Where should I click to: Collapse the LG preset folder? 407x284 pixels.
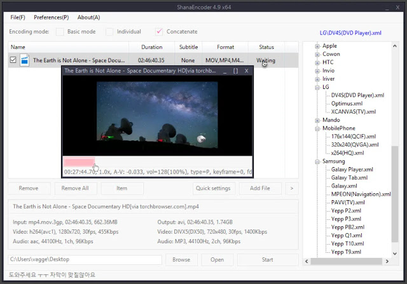pyautogui.click(x=317, y=88)
